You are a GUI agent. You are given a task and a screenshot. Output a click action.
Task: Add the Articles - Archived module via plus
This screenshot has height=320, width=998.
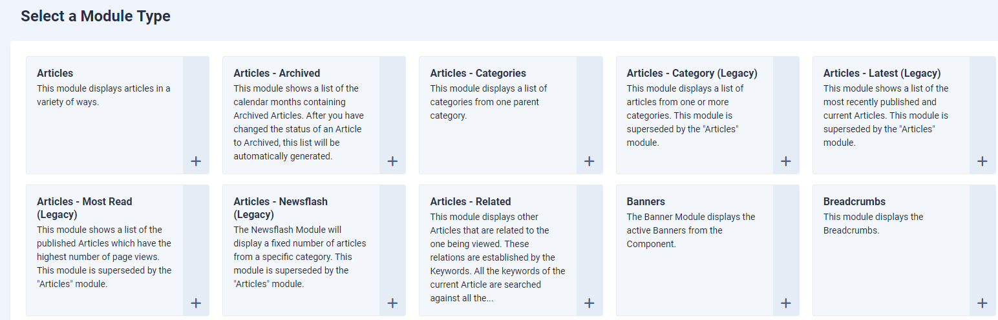pos(392,161)
